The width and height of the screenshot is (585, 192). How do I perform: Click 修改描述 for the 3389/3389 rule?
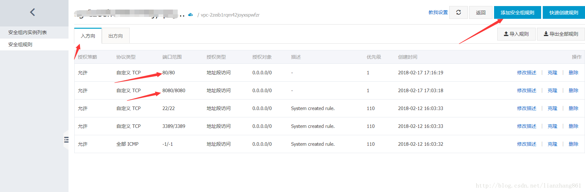click(526, 126)
